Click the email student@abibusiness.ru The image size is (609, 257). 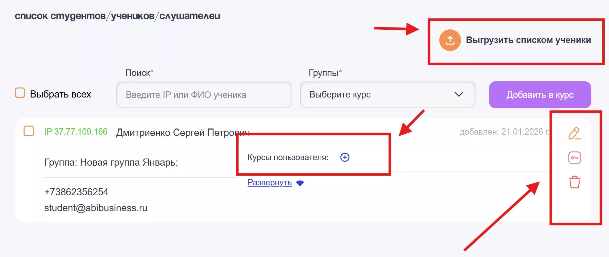(x=96, y=208)
